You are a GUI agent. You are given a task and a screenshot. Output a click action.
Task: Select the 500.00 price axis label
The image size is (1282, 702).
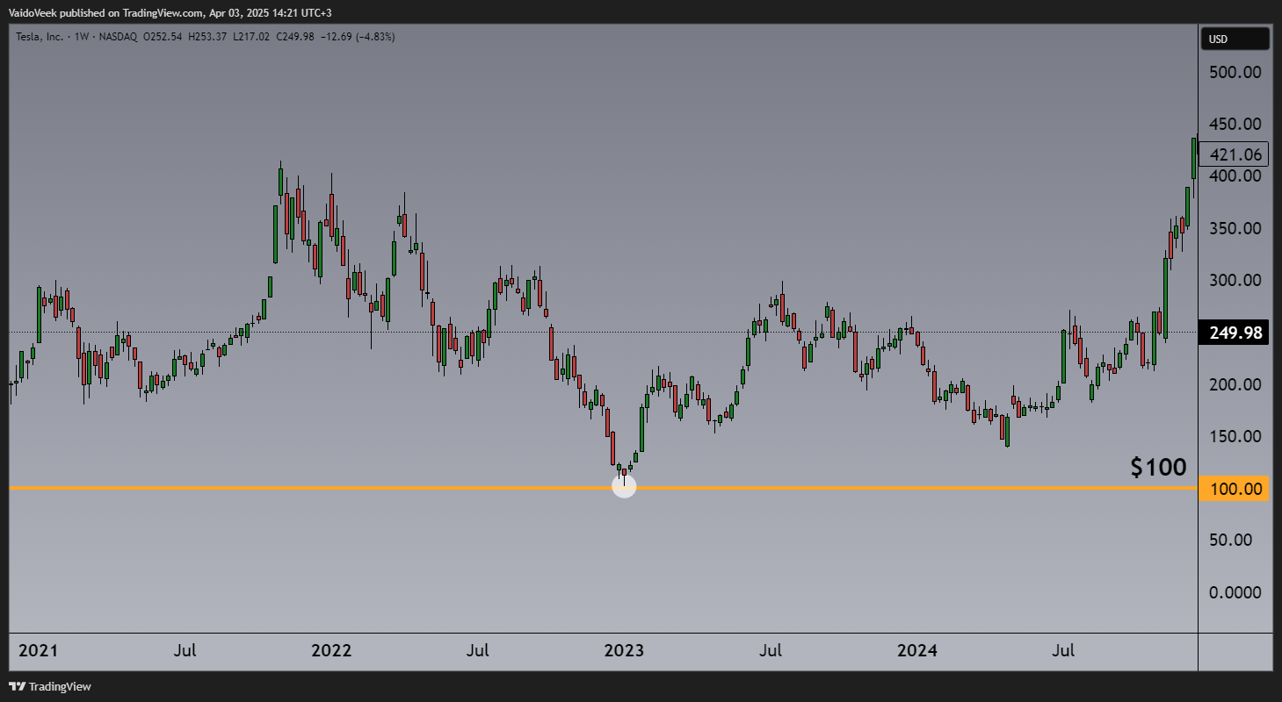pos(1235,71)
